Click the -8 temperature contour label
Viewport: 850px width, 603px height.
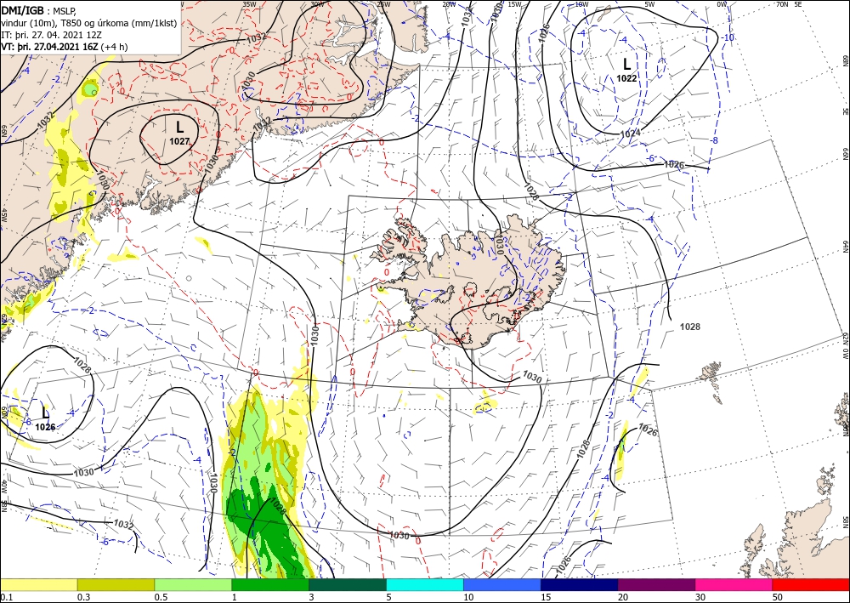(x=715, y=140)
